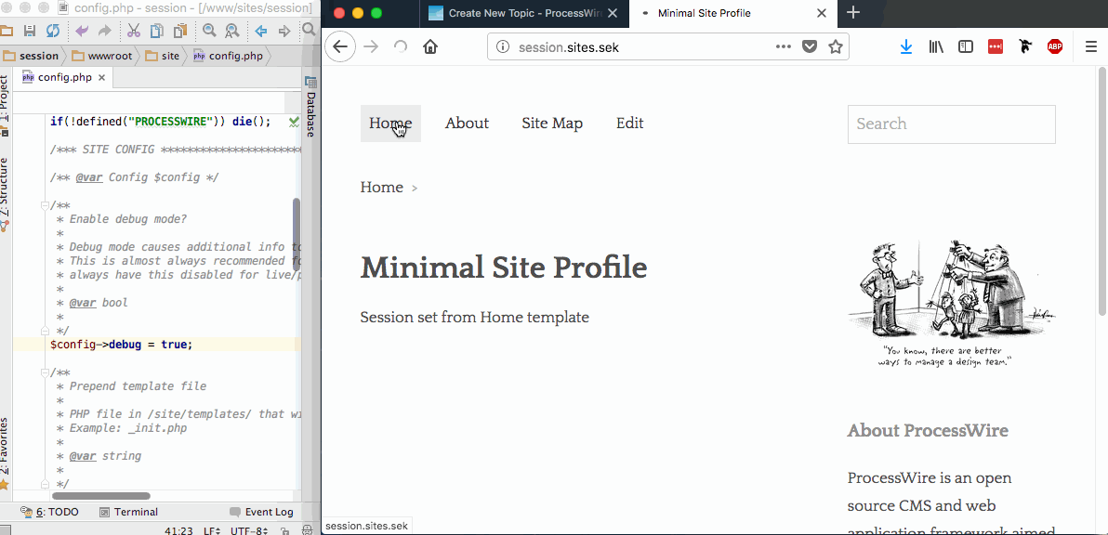This screenshot has height=535, width=1108.
Task: Collapse the Prepend template file comment block
Action: (x=43, y=372)
